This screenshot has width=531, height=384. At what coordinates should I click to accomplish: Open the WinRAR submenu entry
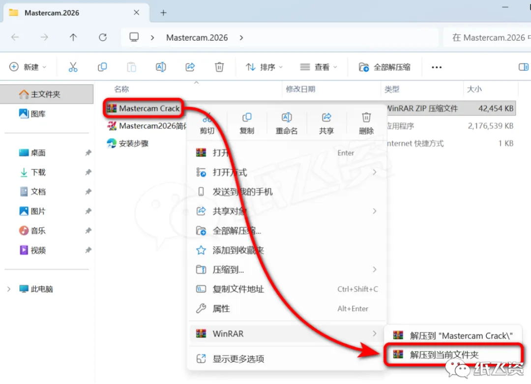pos(287,333)
